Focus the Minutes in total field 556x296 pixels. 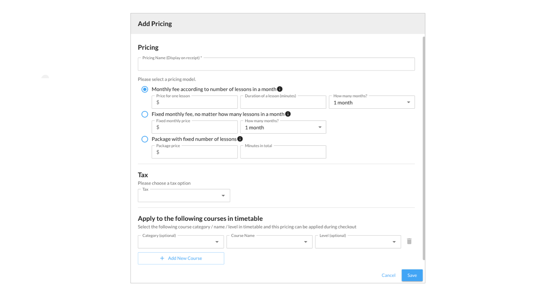pos(283,152)
